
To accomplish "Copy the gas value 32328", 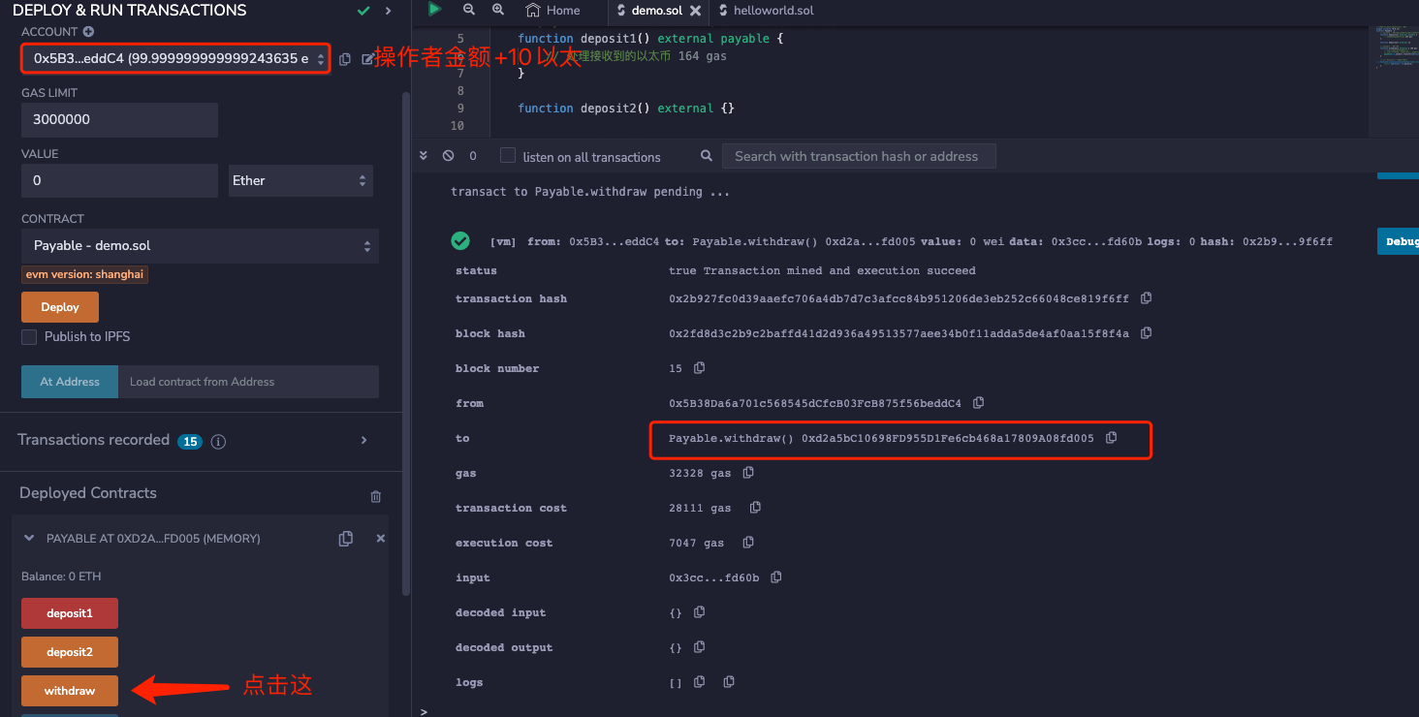I will pos(748,473).
